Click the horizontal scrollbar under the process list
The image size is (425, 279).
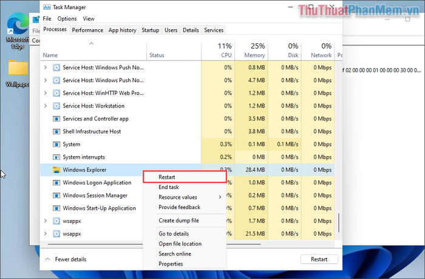tap(154, 244)
